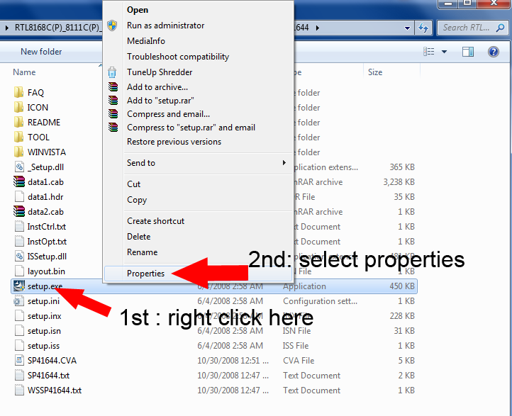
Task: Click the data1.hdr file icon
Action: point(19,196)
